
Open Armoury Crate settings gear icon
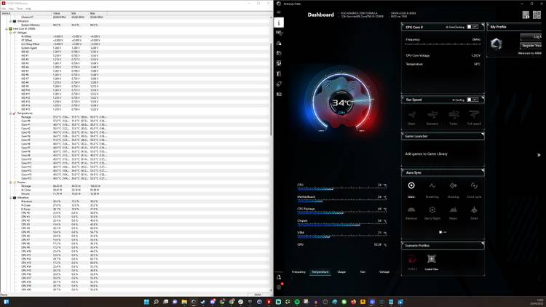279,287
